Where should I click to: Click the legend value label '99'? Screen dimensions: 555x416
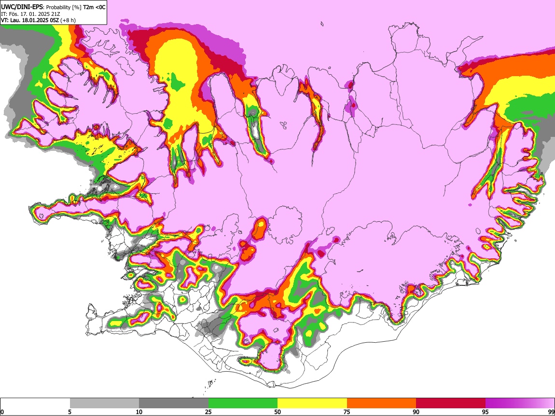(x=551, y=412)
